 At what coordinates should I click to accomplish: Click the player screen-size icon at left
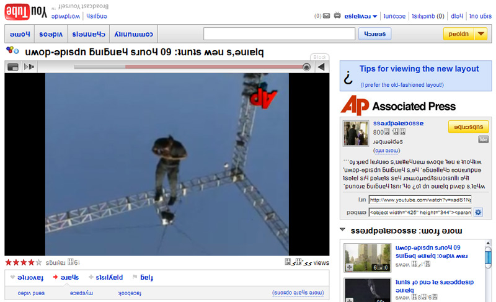(12, 67)
